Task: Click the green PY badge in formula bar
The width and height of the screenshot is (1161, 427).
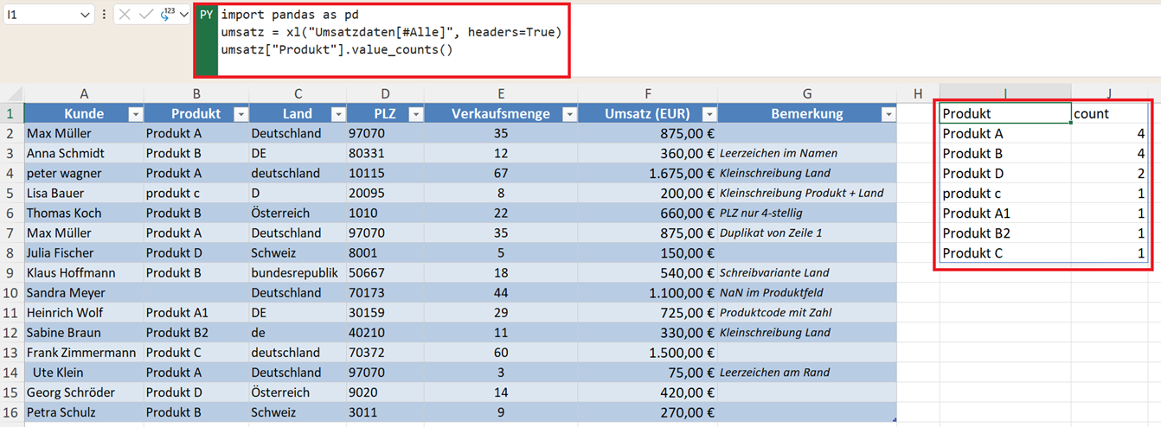Action: click(206, 15)
